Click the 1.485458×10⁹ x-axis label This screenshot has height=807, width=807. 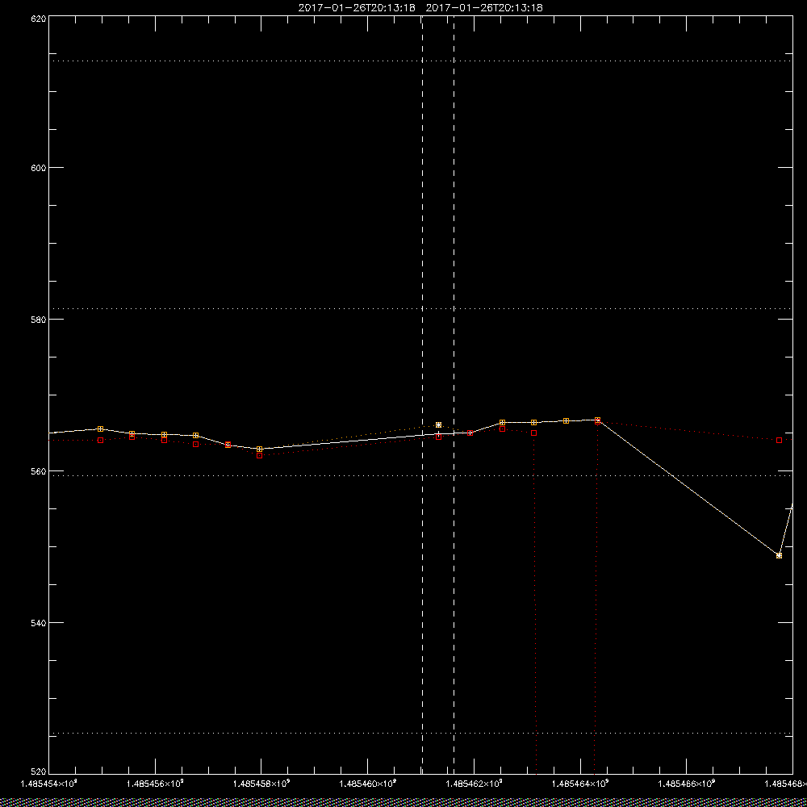tap(262, 784)
